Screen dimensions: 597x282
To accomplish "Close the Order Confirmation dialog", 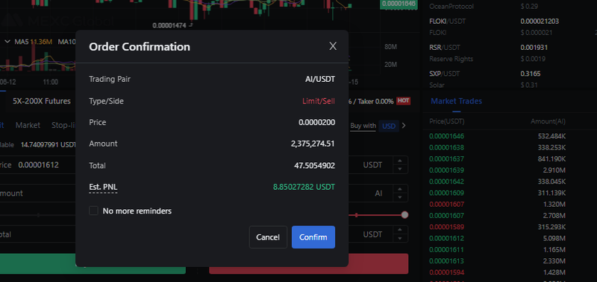I will coord(333,46).
